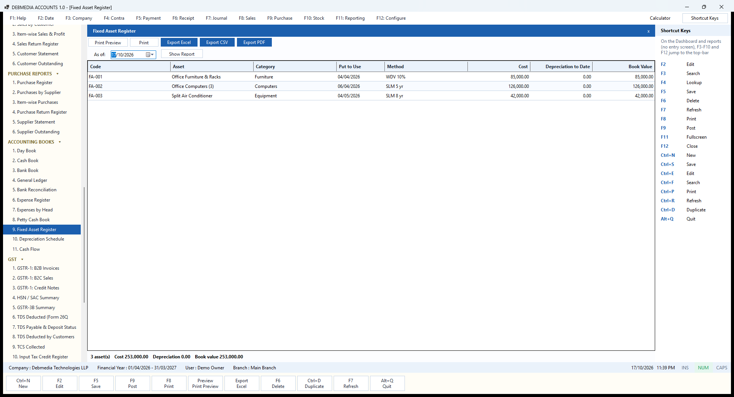Image resolution: width=734 pixels, height=397 pixels.
Task: Click the F7 Refresh bottom button
Action: click(x=351, y=383)
